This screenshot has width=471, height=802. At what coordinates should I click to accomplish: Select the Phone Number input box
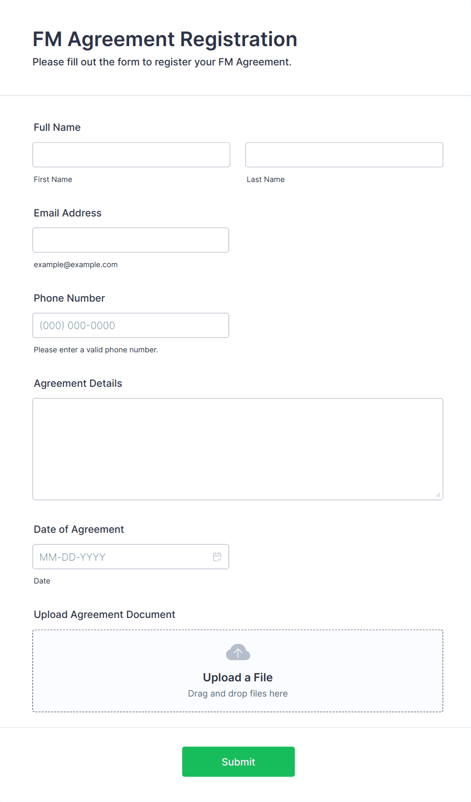pyautogui.click(x=131, y=325)
